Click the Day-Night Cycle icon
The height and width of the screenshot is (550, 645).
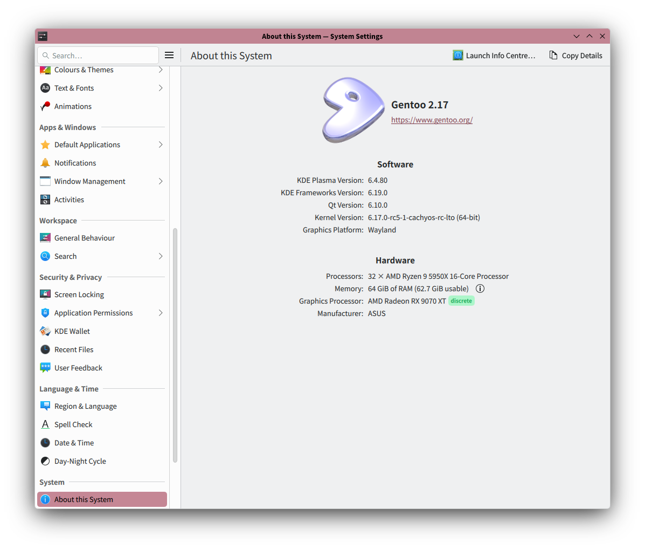coord(45,461)
